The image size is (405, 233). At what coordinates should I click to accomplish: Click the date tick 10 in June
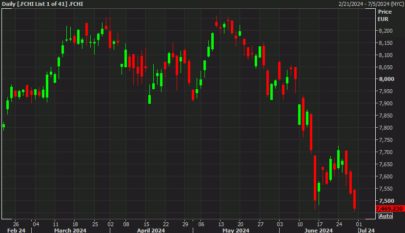tap(300, 224)
